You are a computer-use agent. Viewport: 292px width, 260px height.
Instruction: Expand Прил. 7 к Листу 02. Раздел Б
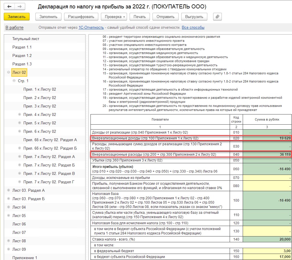(x=19, y=165)
